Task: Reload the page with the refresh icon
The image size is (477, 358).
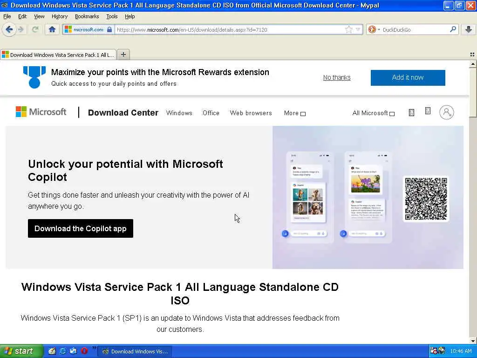Action: click(x=35, y=29)
